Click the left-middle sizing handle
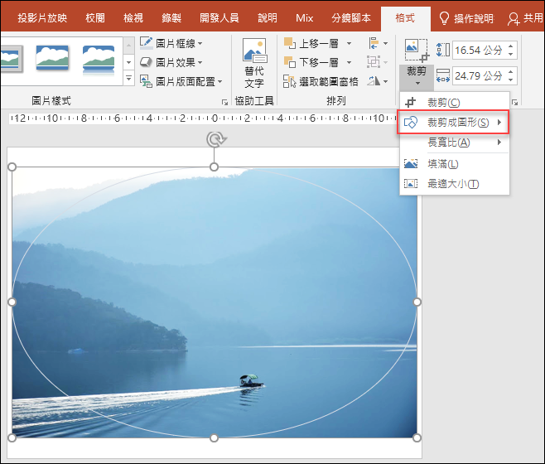The width and height of the screenshot is (545, 464). 12,302
